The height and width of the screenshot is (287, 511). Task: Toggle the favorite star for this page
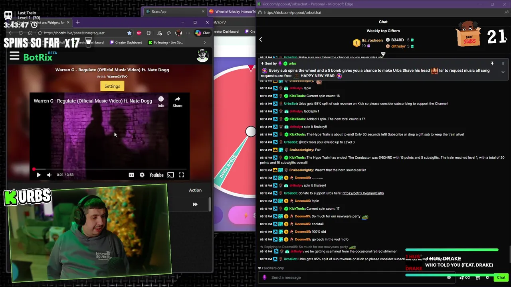(129, 33)
